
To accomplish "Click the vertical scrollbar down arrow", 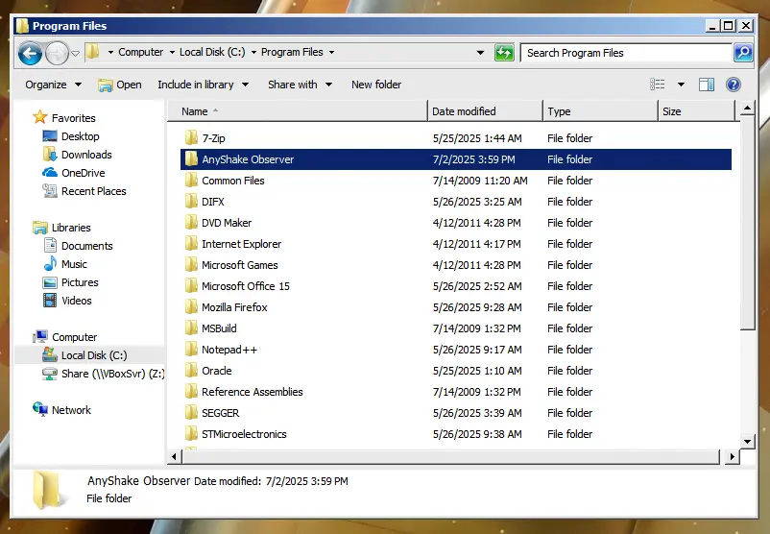I will pos(747,441).
